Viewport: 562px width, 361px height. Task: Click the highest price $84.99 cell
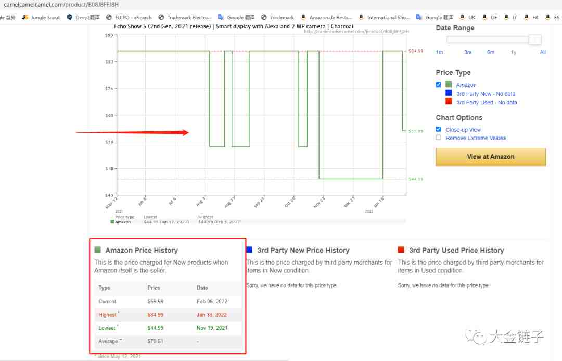point(155,315)
